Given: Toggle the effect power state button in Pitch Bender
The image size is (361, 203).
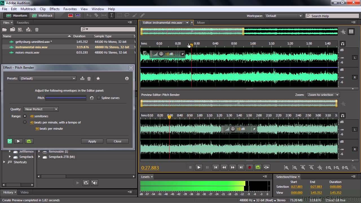Looking at the screenshot, I should (10, 141).
